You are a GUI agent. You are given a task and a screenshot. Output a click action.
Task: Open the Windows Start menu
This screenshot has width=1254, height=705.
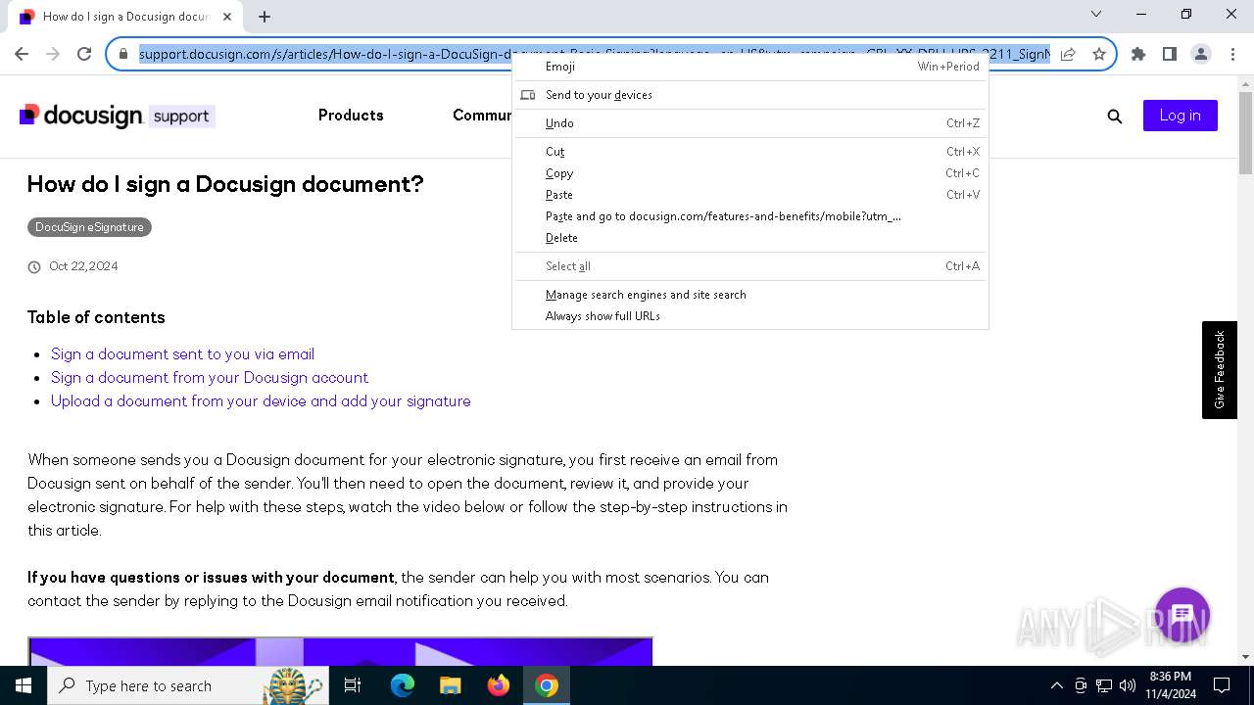click(24, 685)
